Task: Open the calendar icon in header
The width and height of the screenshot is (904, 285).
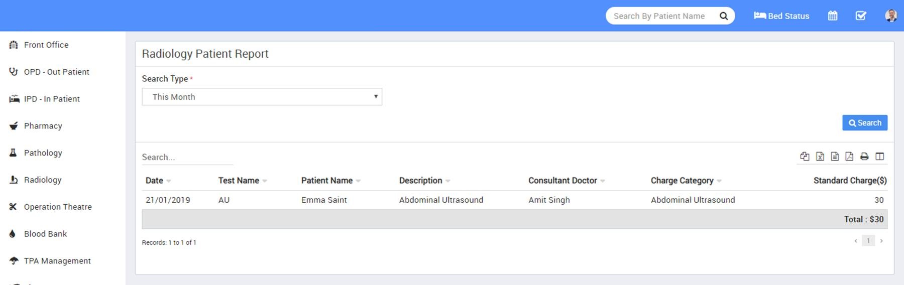Action: point(833,16)
